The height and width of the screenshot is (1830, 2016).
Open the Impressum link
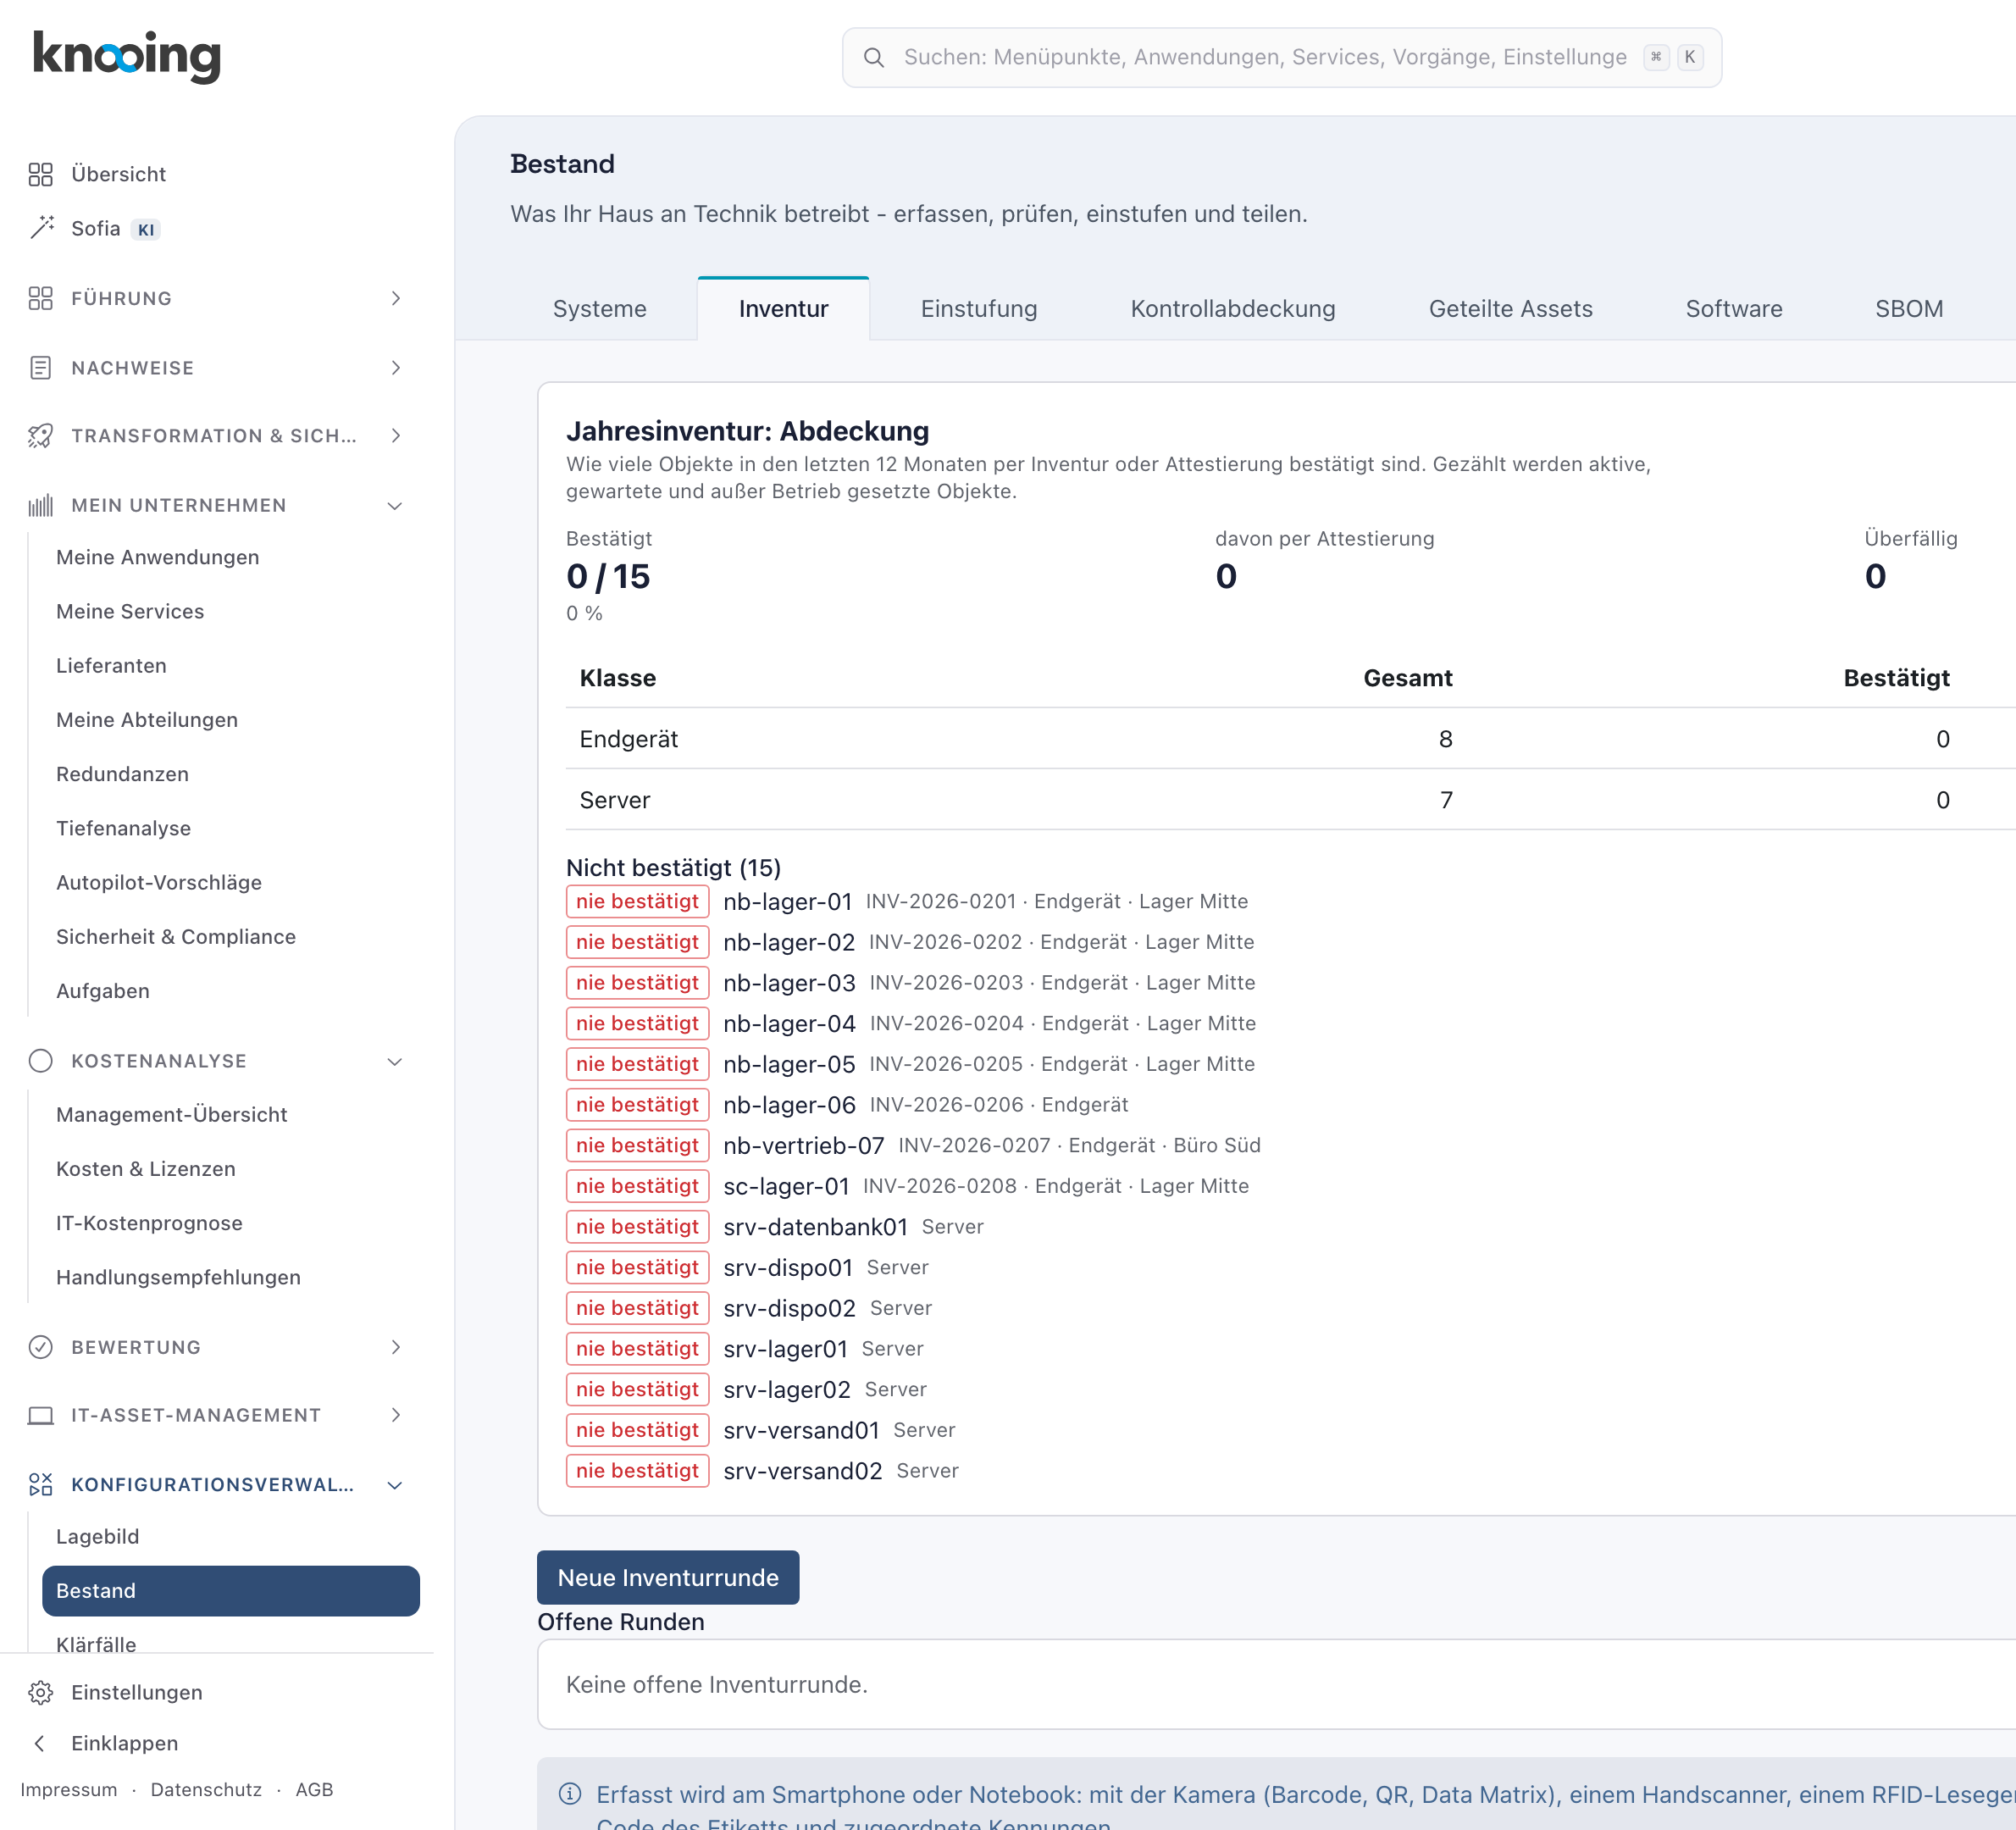[69, 1789]
